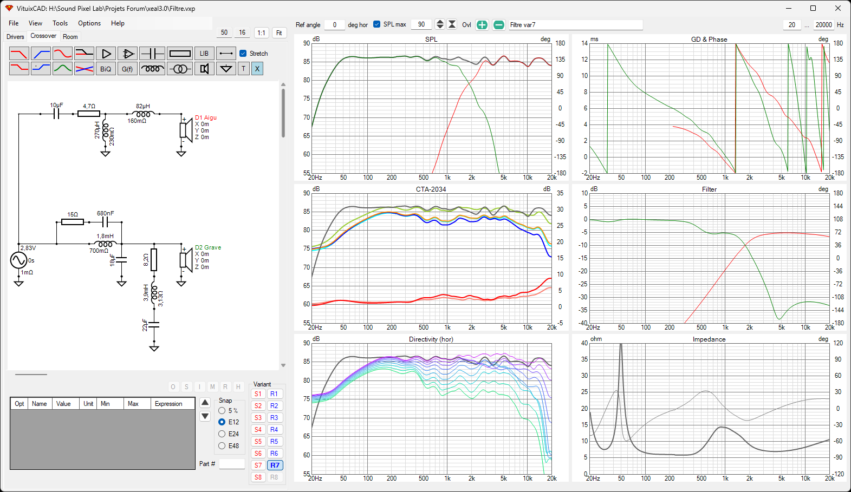Recall variant with the R5 button

click(x=275, y=442)
